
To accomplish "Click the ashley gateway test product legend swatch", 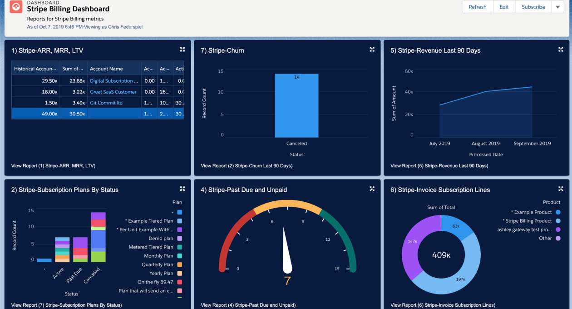I will point(558,229).
